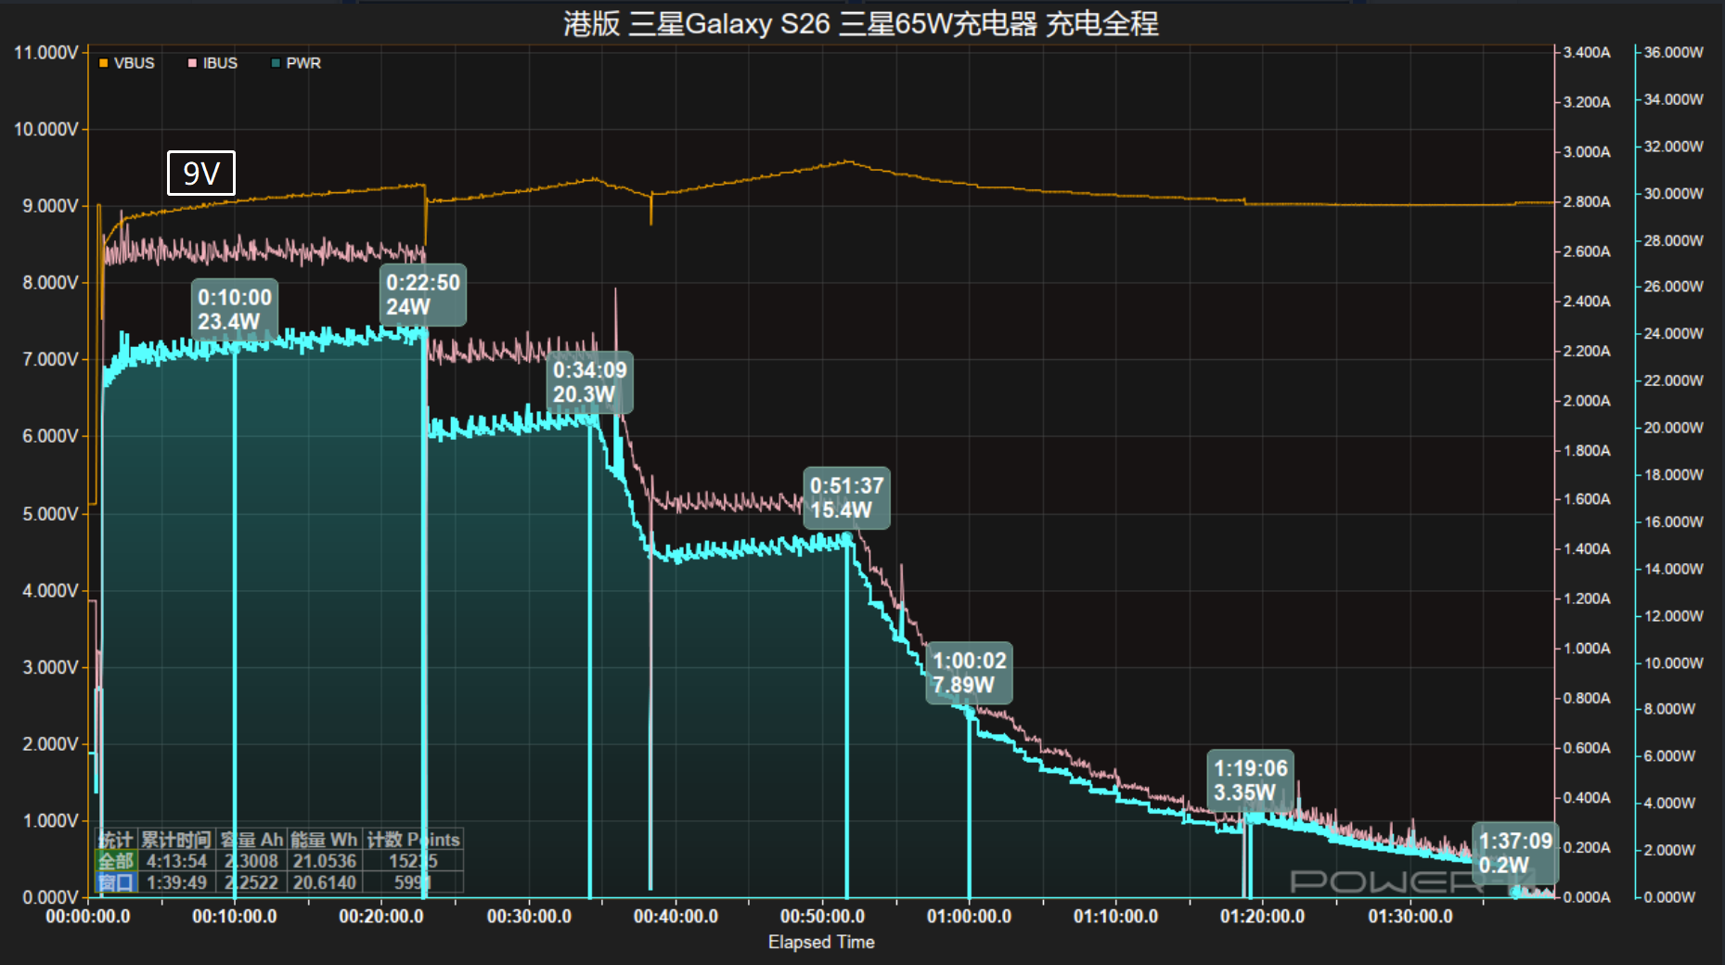Image resolution: width=1725 pixels, height=965 pixels.
Task: Click the 00:00:00.0 time axis label
Action: (x=88, y=917)
